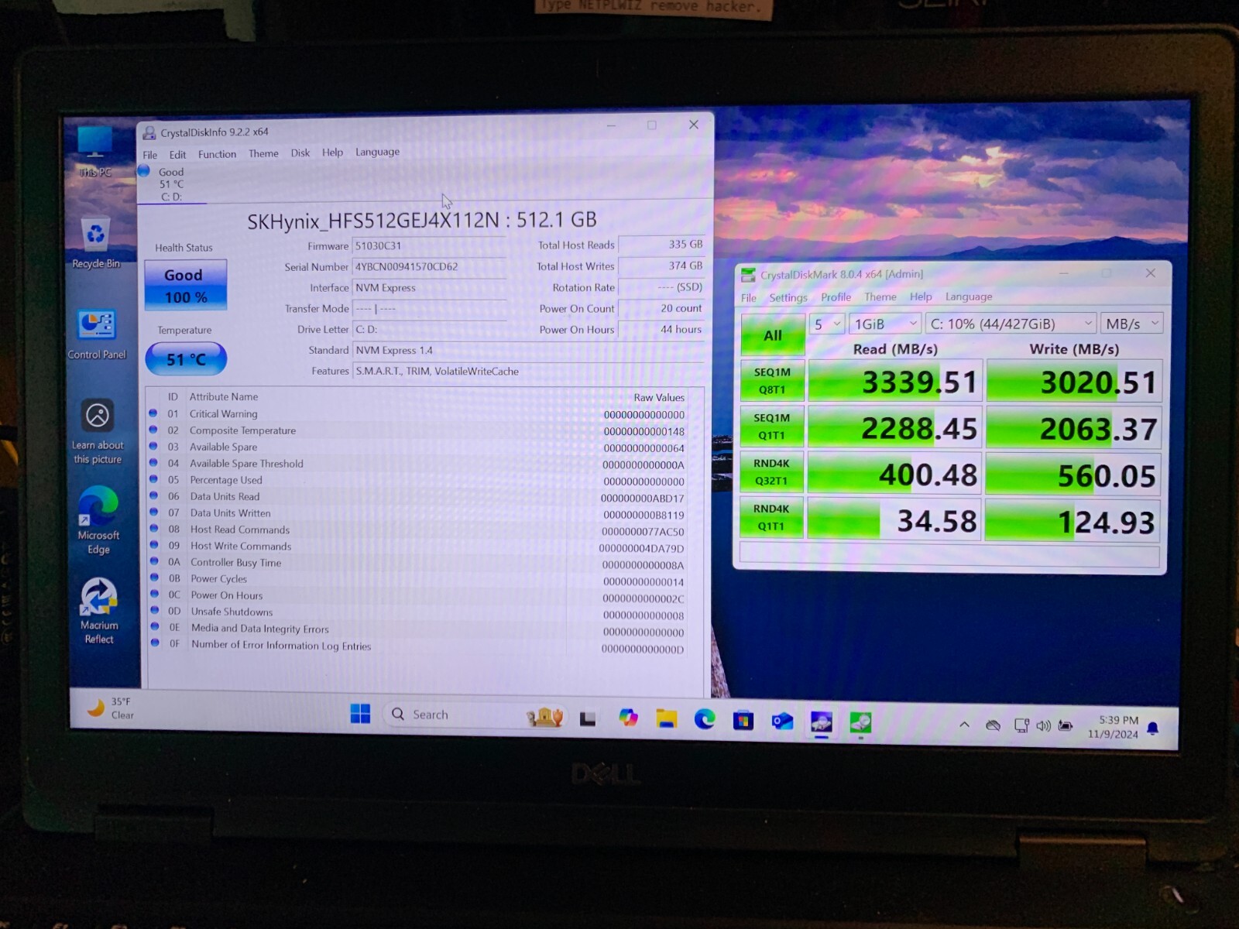Select the Media and Data Integrity Errors row
This screenshot has height=929, width=1239.
pos(418,629)
